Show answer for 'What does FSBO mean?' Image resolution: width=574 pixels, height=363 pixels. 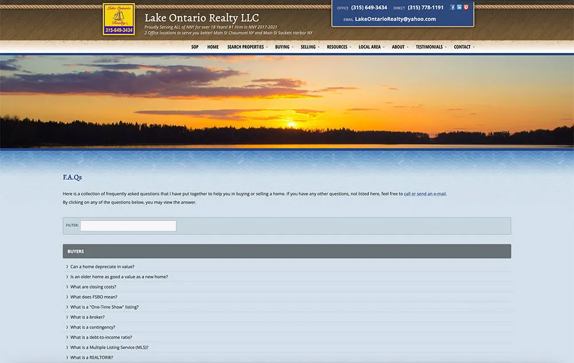coord(94,297)
